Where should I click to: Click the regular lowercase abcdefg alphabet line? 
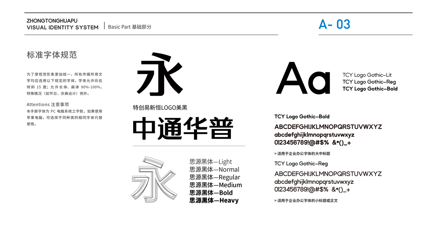pos(314,182)
